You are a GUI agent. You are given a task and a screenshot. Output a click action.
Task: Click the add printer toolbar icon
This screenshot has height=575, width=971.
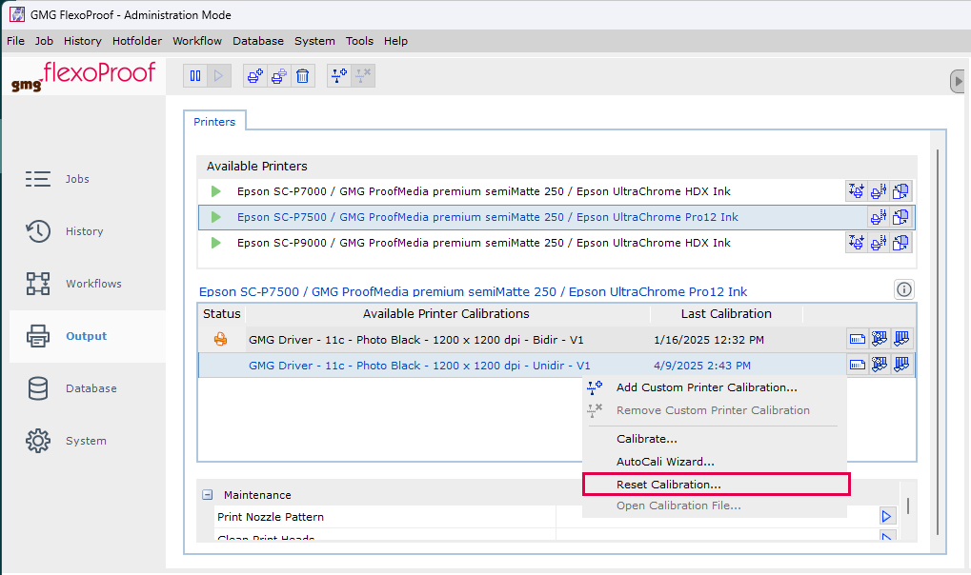coord(254,75)
